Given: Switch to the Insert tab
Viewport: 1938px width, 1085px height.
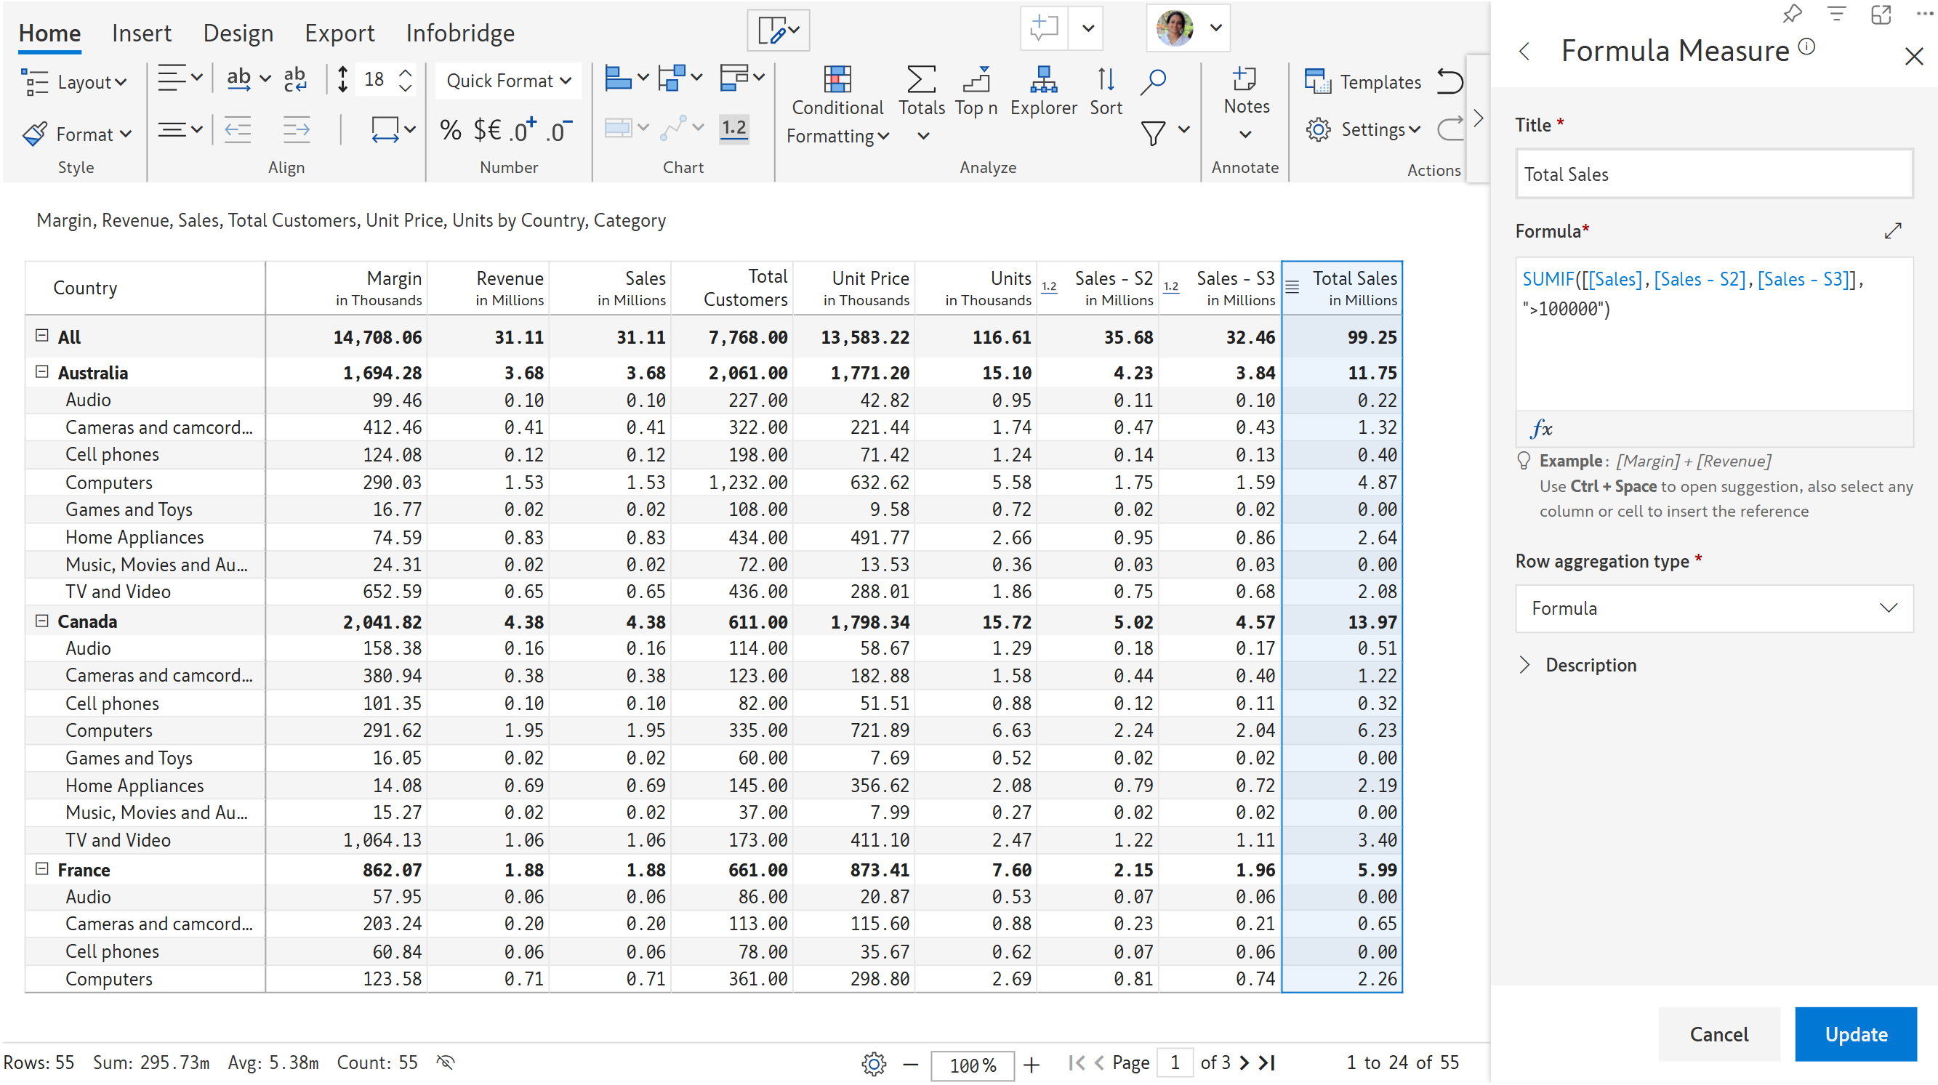Looking at the screenshot, I should coord(142,33).
